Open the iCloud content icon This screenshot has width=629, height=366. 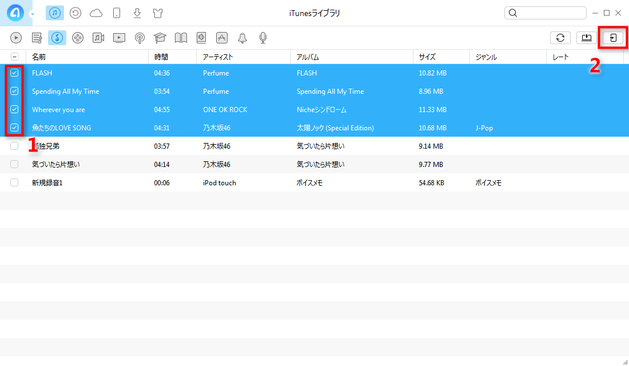coord(96,13)
